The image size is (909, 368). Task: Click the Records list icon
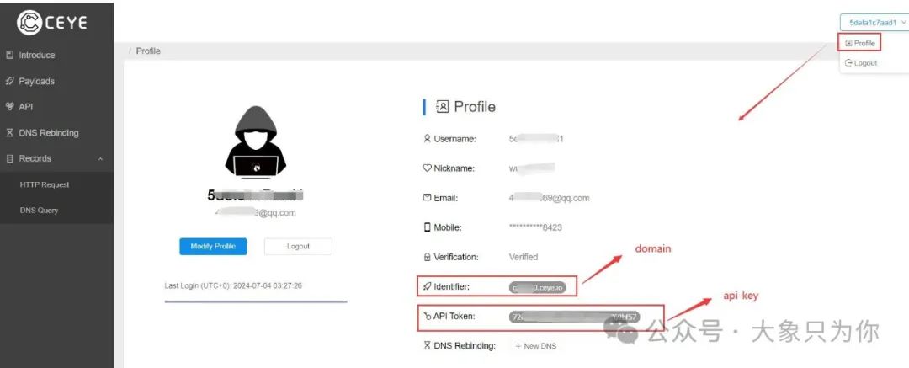9,158
